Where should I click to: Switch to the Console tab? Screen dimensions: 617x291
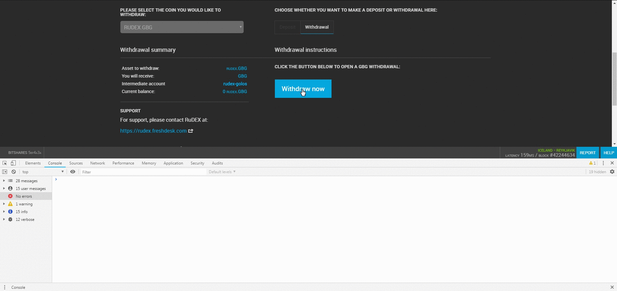[55, 163]
